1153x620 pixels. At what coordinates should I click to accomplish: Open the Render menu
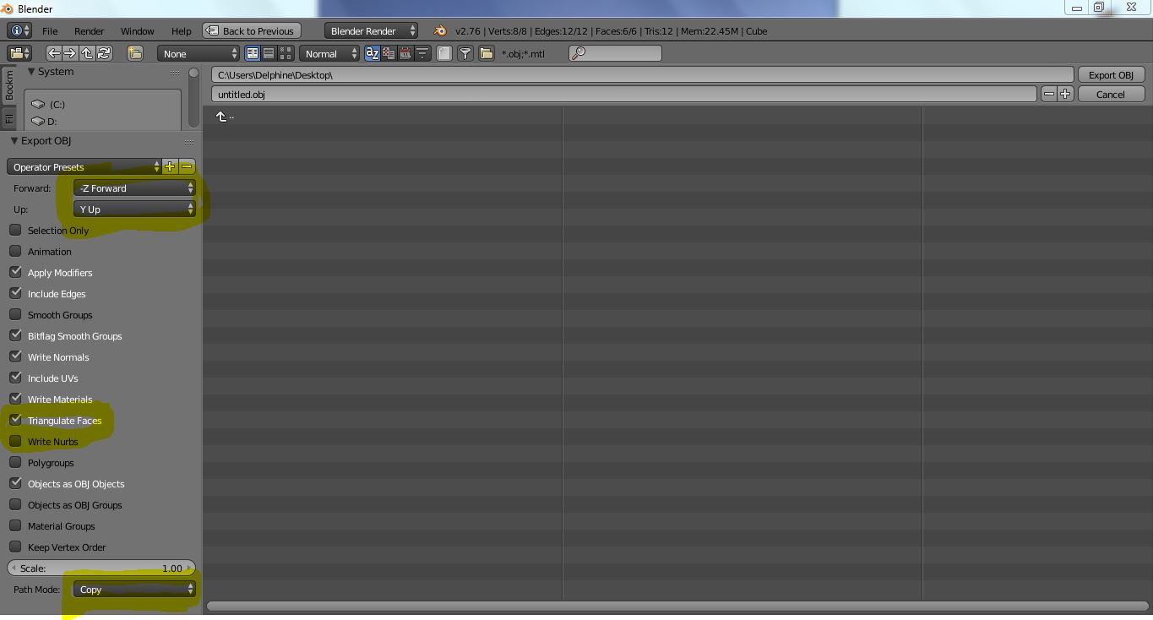pos(89,31)
